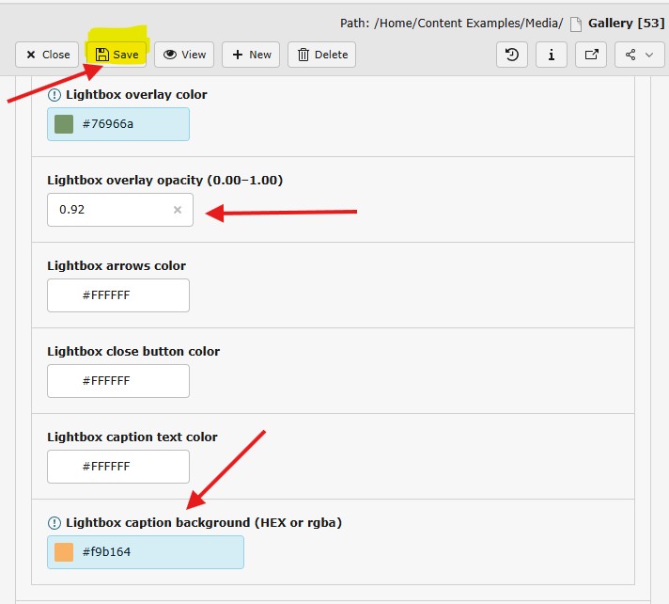Delete the current record
669x604 pixels.
coord(322,55)
